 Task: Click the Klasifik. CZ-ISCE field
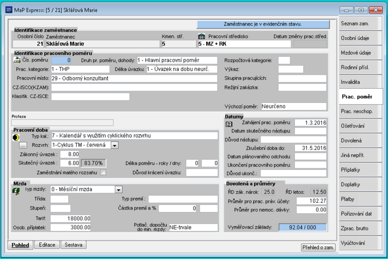click(x=90, y=97)
